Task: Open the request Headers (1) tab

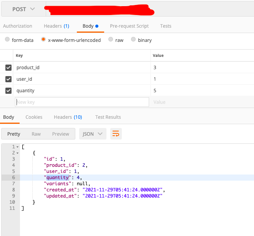Action: click(56, 26)
